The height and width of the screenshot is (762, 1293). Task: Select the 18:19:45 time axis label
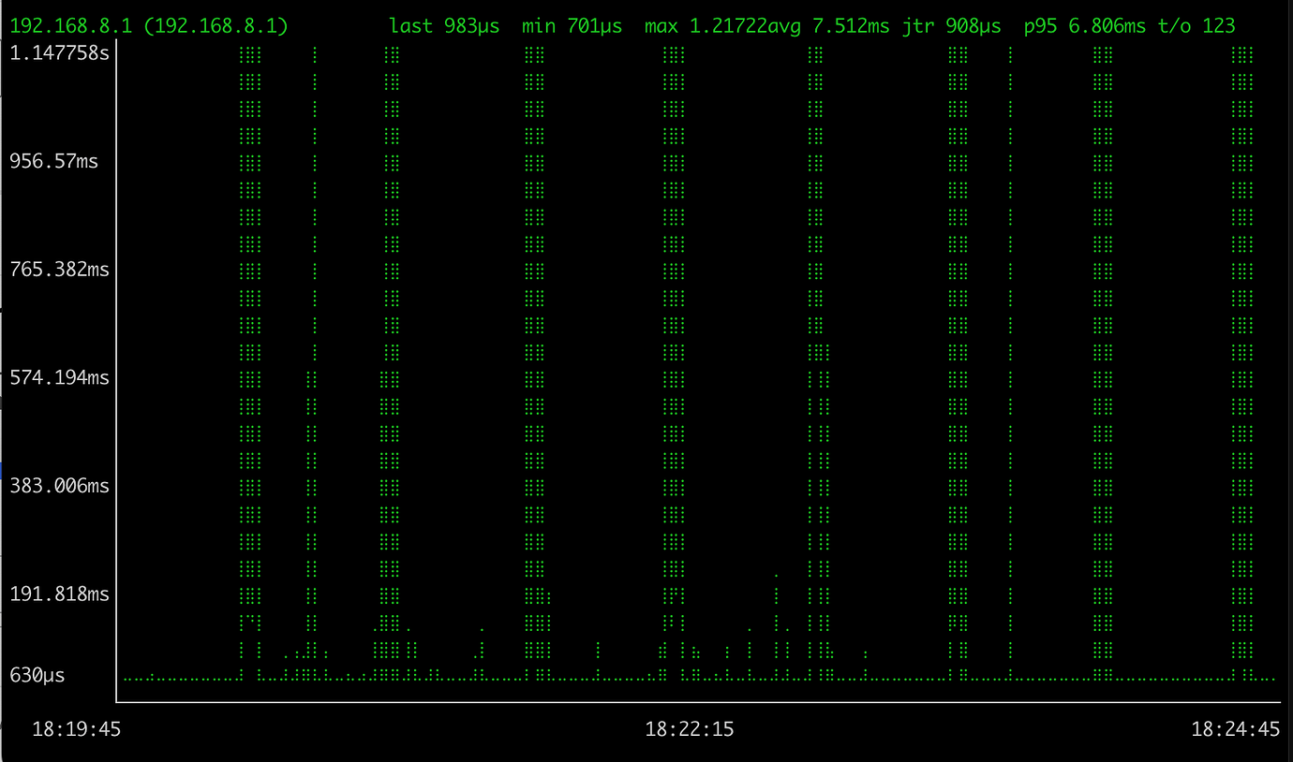[77, 729]
